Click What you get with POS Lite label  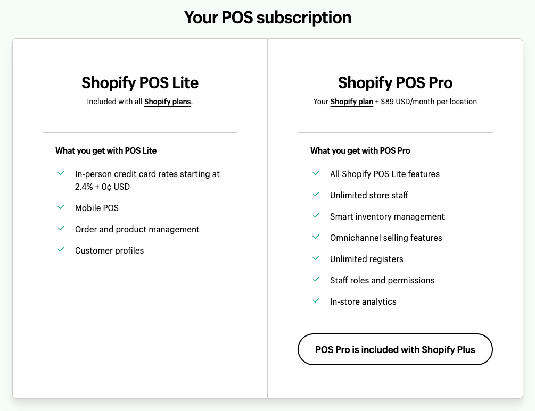pyautogui.click(x=106, y=150)
